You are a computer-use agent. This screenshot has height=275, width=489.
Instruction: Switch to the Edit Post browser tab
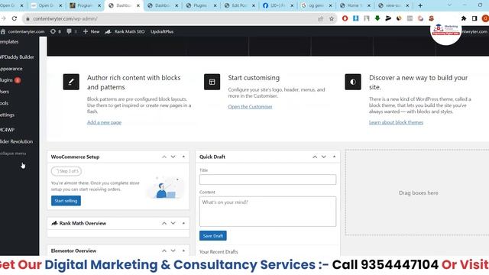click(x=239, y=5)
